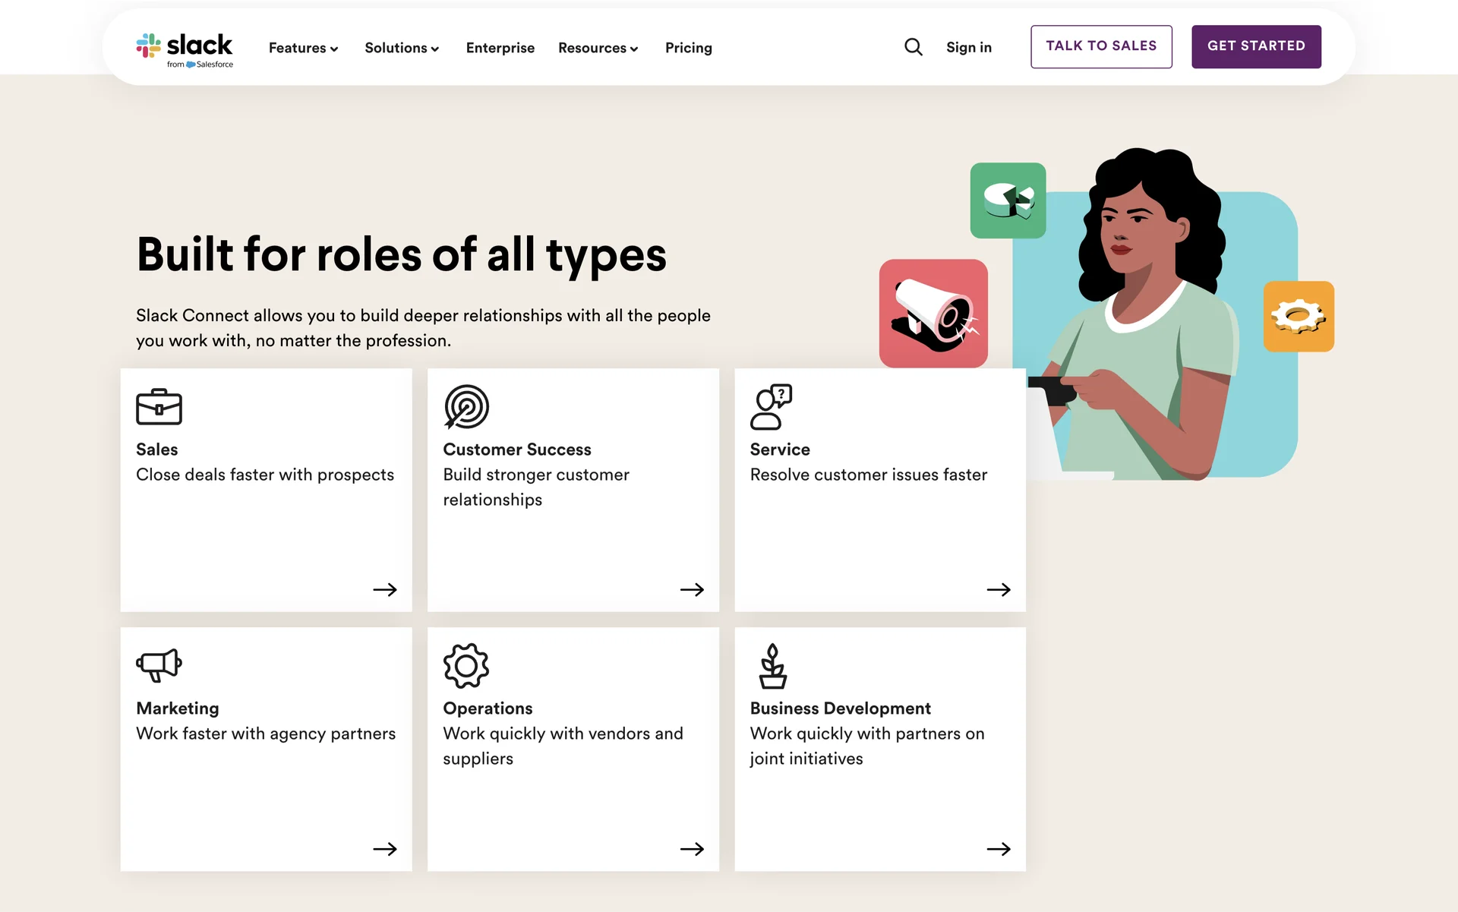
Task: Click the Marketing megaphone icon
Action: point(159,665)
